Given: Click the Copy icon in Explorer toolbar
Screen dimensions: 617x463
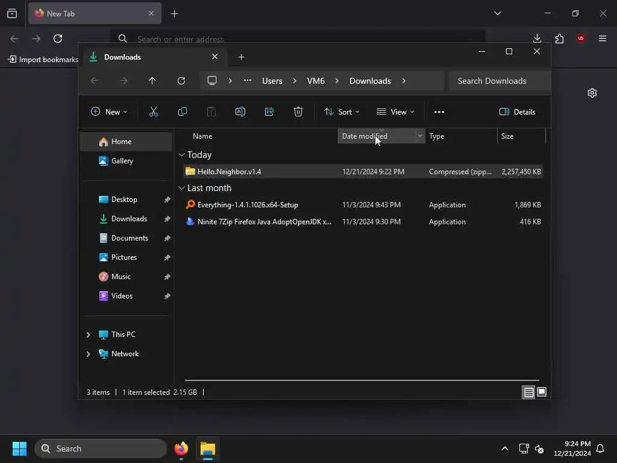Looking at the screenshot, I should click(182, 112).
